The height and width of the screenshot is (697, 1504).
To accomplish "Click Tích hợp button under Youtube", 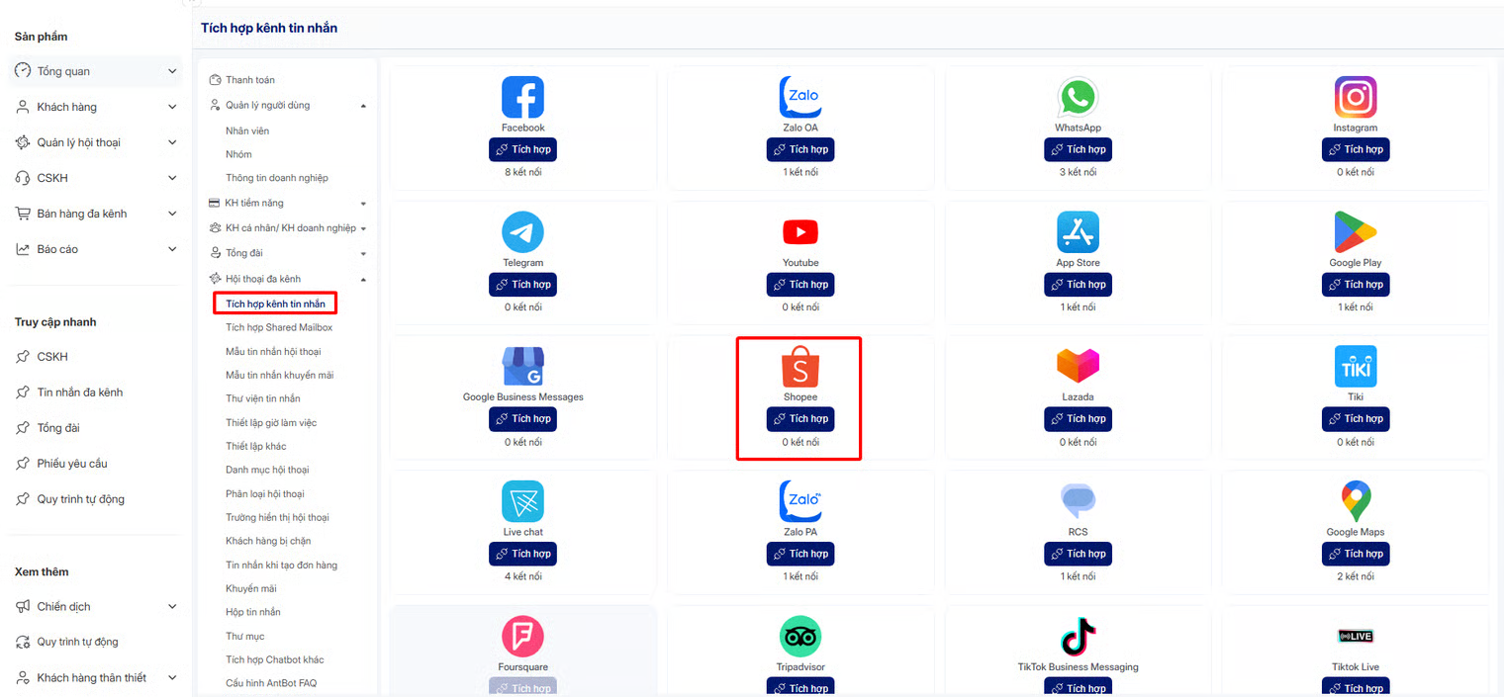I will coord(800,284).
